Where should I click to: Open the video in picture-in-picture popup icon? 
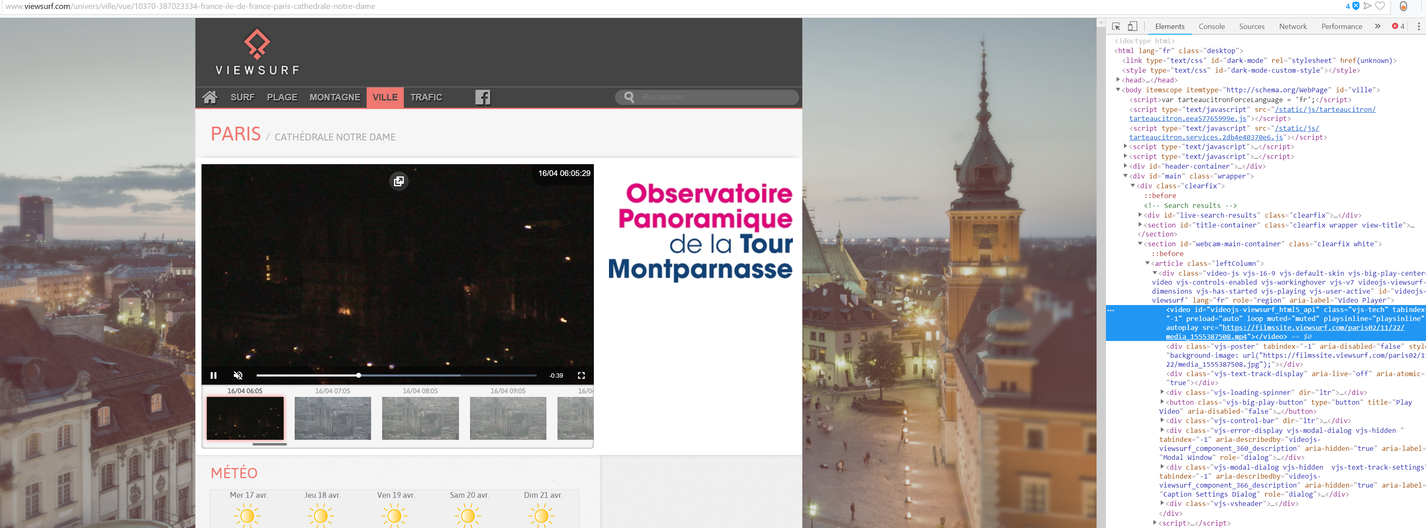(398, 181)
